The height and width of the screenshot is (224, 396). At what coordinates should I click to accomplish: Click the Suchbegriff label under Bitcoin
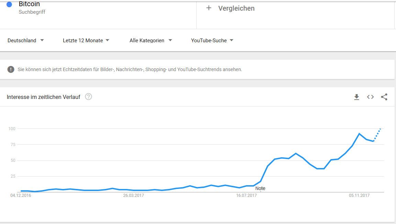point(32,12)
